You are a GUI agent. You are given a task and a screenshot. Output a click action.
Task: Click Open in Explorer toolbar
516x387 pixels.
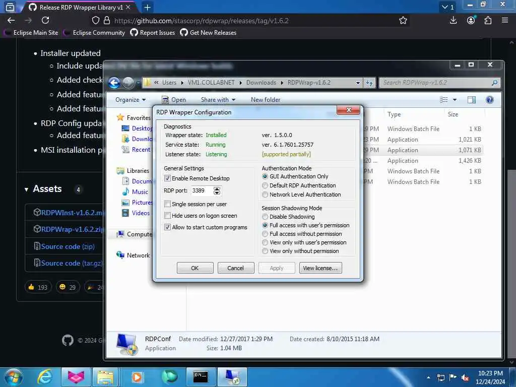[x=174, y=100]
